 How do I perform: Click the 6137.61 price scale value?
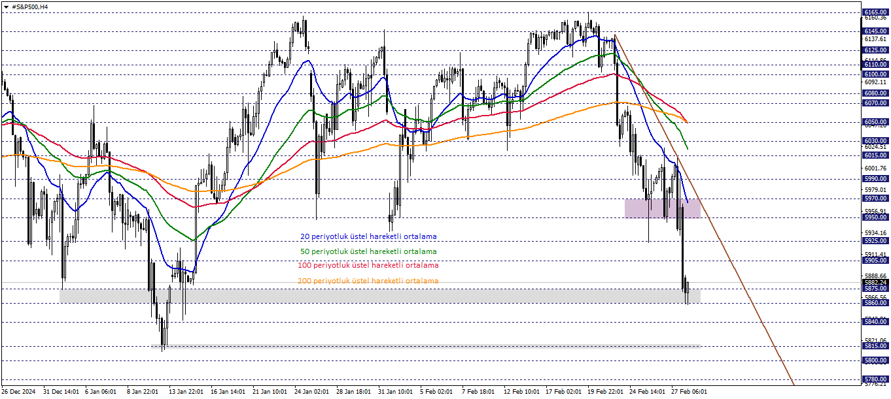[x=875, y=39]
